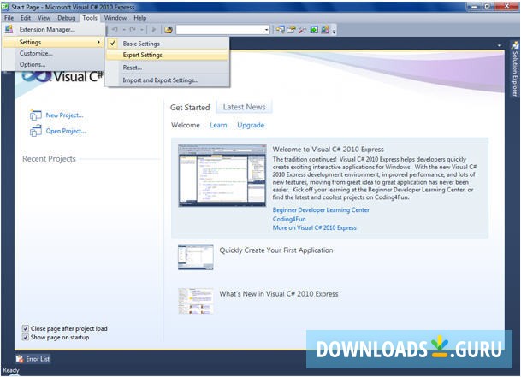Switch to the Latest News tab

tap(244, 107)
